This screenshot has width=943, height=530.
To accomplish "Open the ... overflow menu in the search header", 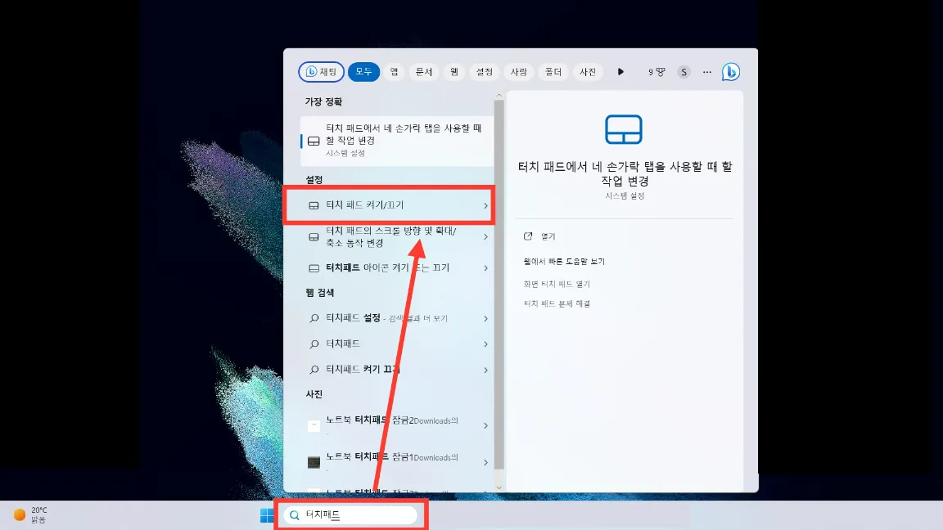I will (x=706, y=72).
